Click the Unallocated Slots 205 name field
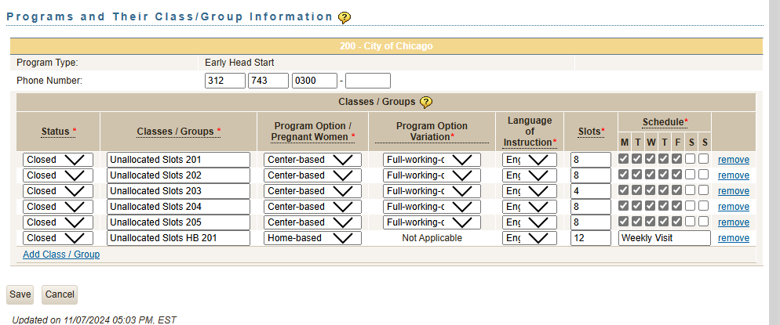 click(178, 222)
